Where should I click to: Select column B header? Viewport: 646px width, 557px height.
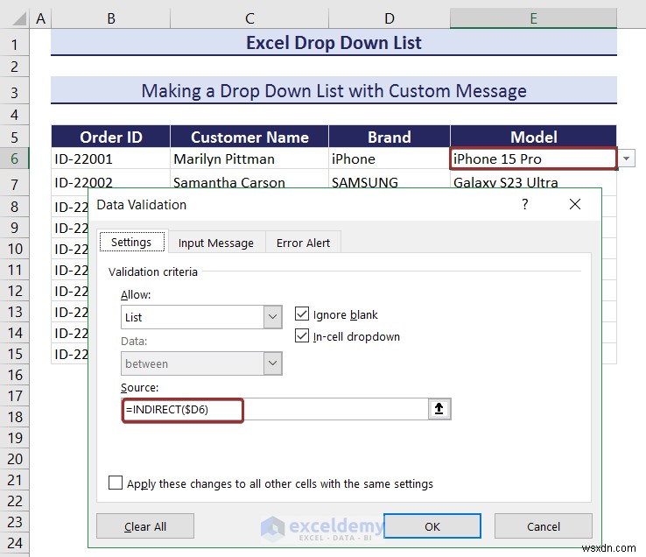111,18
